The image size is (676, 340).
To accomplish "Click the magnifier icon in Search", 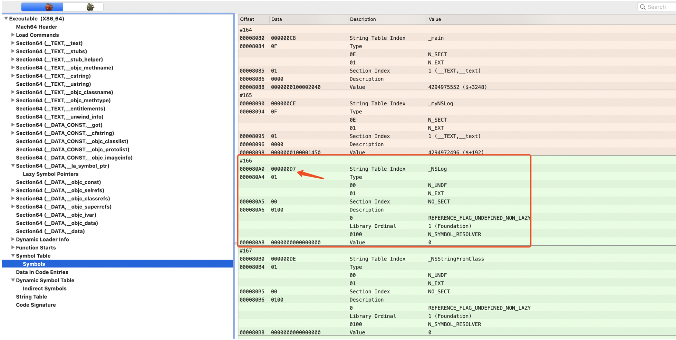I will pyautogui.click(x=643, y=7).
